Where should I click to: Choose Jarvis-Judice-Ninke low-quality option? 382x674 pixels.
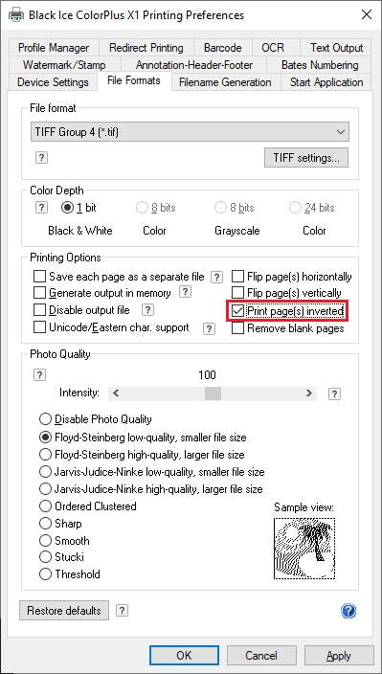[45, 472]
